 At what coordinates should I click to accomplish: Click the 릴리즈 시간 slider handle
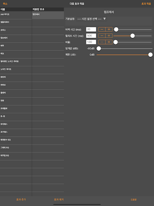(132, 36)
